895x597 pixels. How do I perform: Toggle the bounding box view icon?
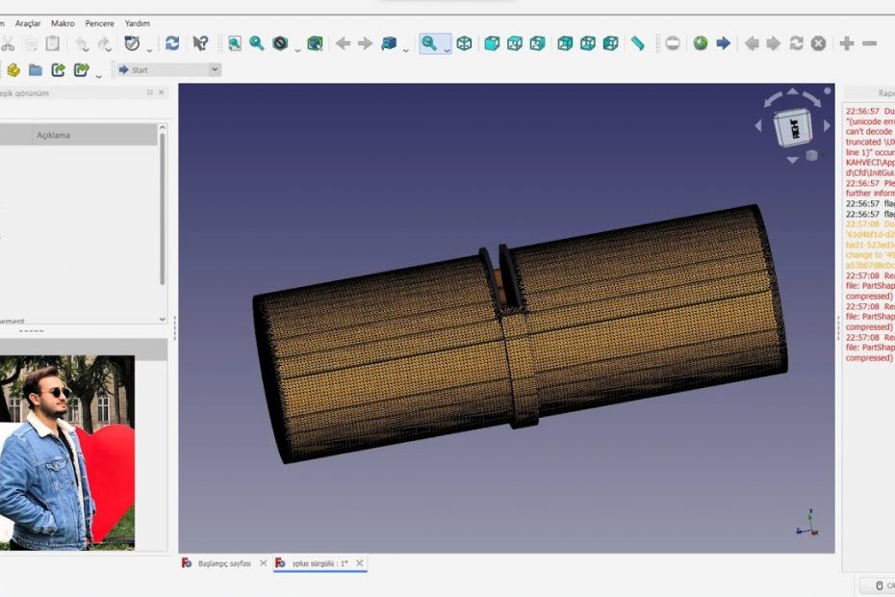[315, 43]
